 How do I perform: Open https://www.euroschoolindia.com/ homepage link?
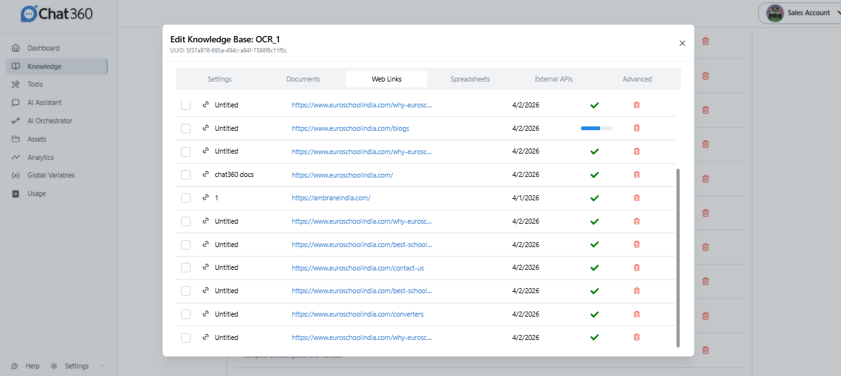[342, 174]
